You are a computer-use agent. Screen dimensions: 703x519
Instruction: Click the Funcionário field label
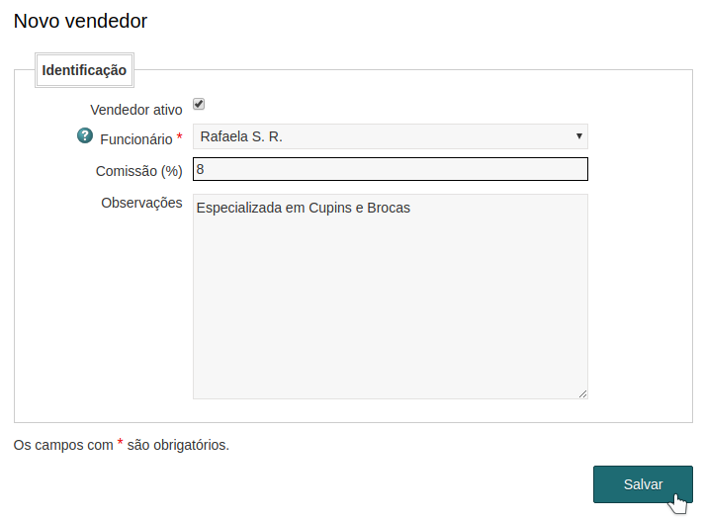[x=136, y=139]
